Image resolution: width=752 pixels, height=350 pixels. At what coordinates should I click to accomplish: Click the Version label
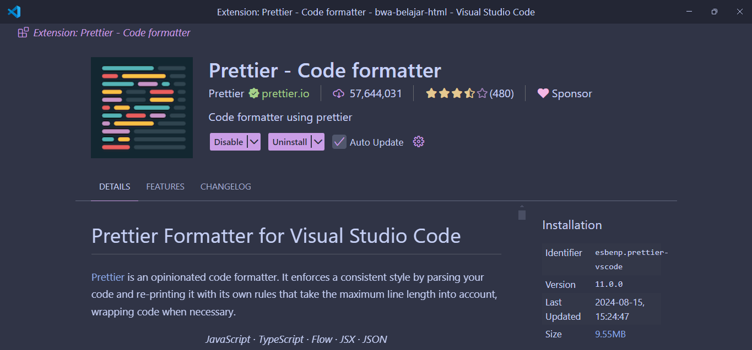point(560,285)
